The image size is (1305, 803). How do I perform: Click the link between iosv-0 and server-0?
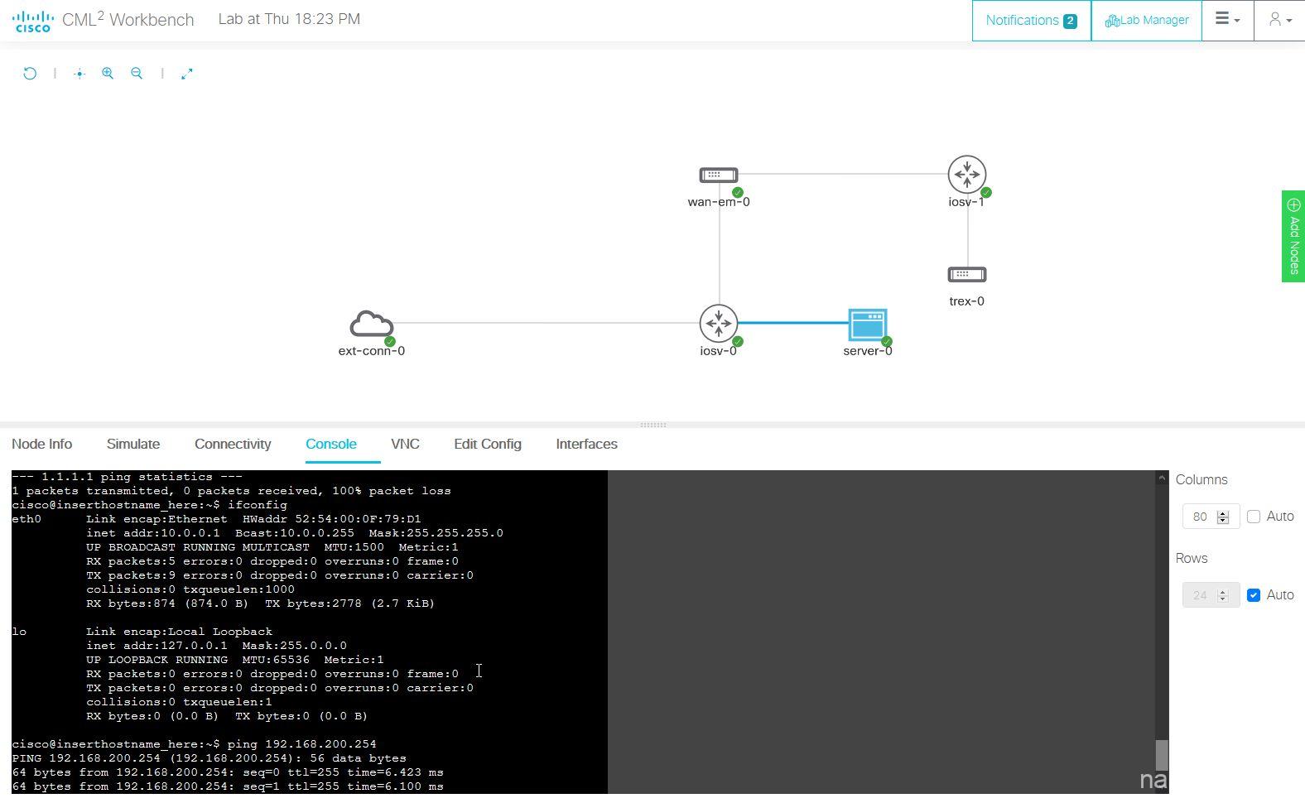(x=792, y=323)
